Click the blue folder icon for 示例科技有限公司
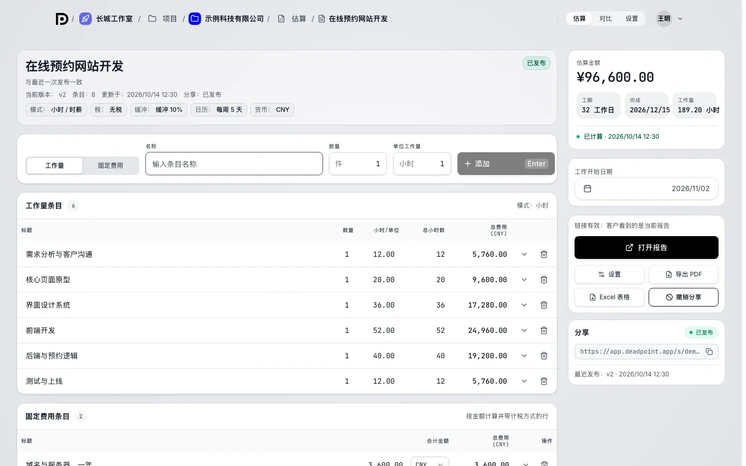 coord(195,19)
